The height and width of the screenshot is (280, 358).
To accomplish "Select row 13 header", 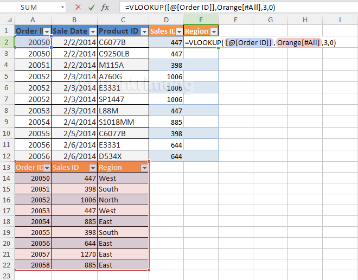I will [7, 168].
